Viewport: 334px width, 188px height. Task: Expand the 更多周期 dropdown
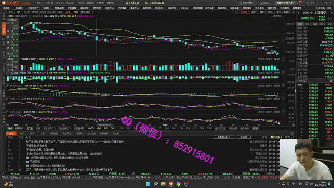(85, 12)
